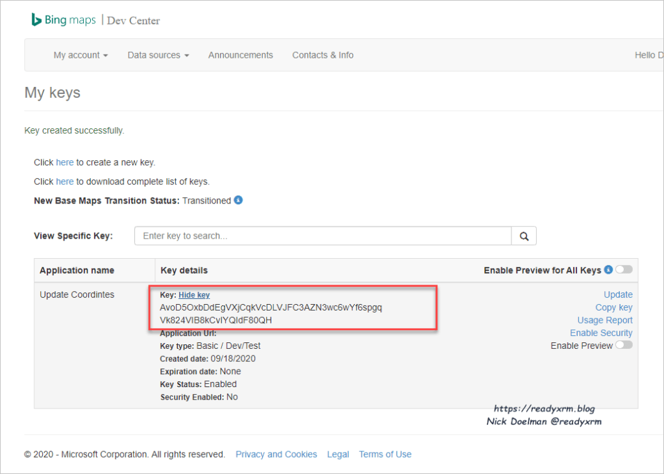Click info icon beside Transitioned status
The height and width of the screenshot is (474, 664).
click(238, 200)
